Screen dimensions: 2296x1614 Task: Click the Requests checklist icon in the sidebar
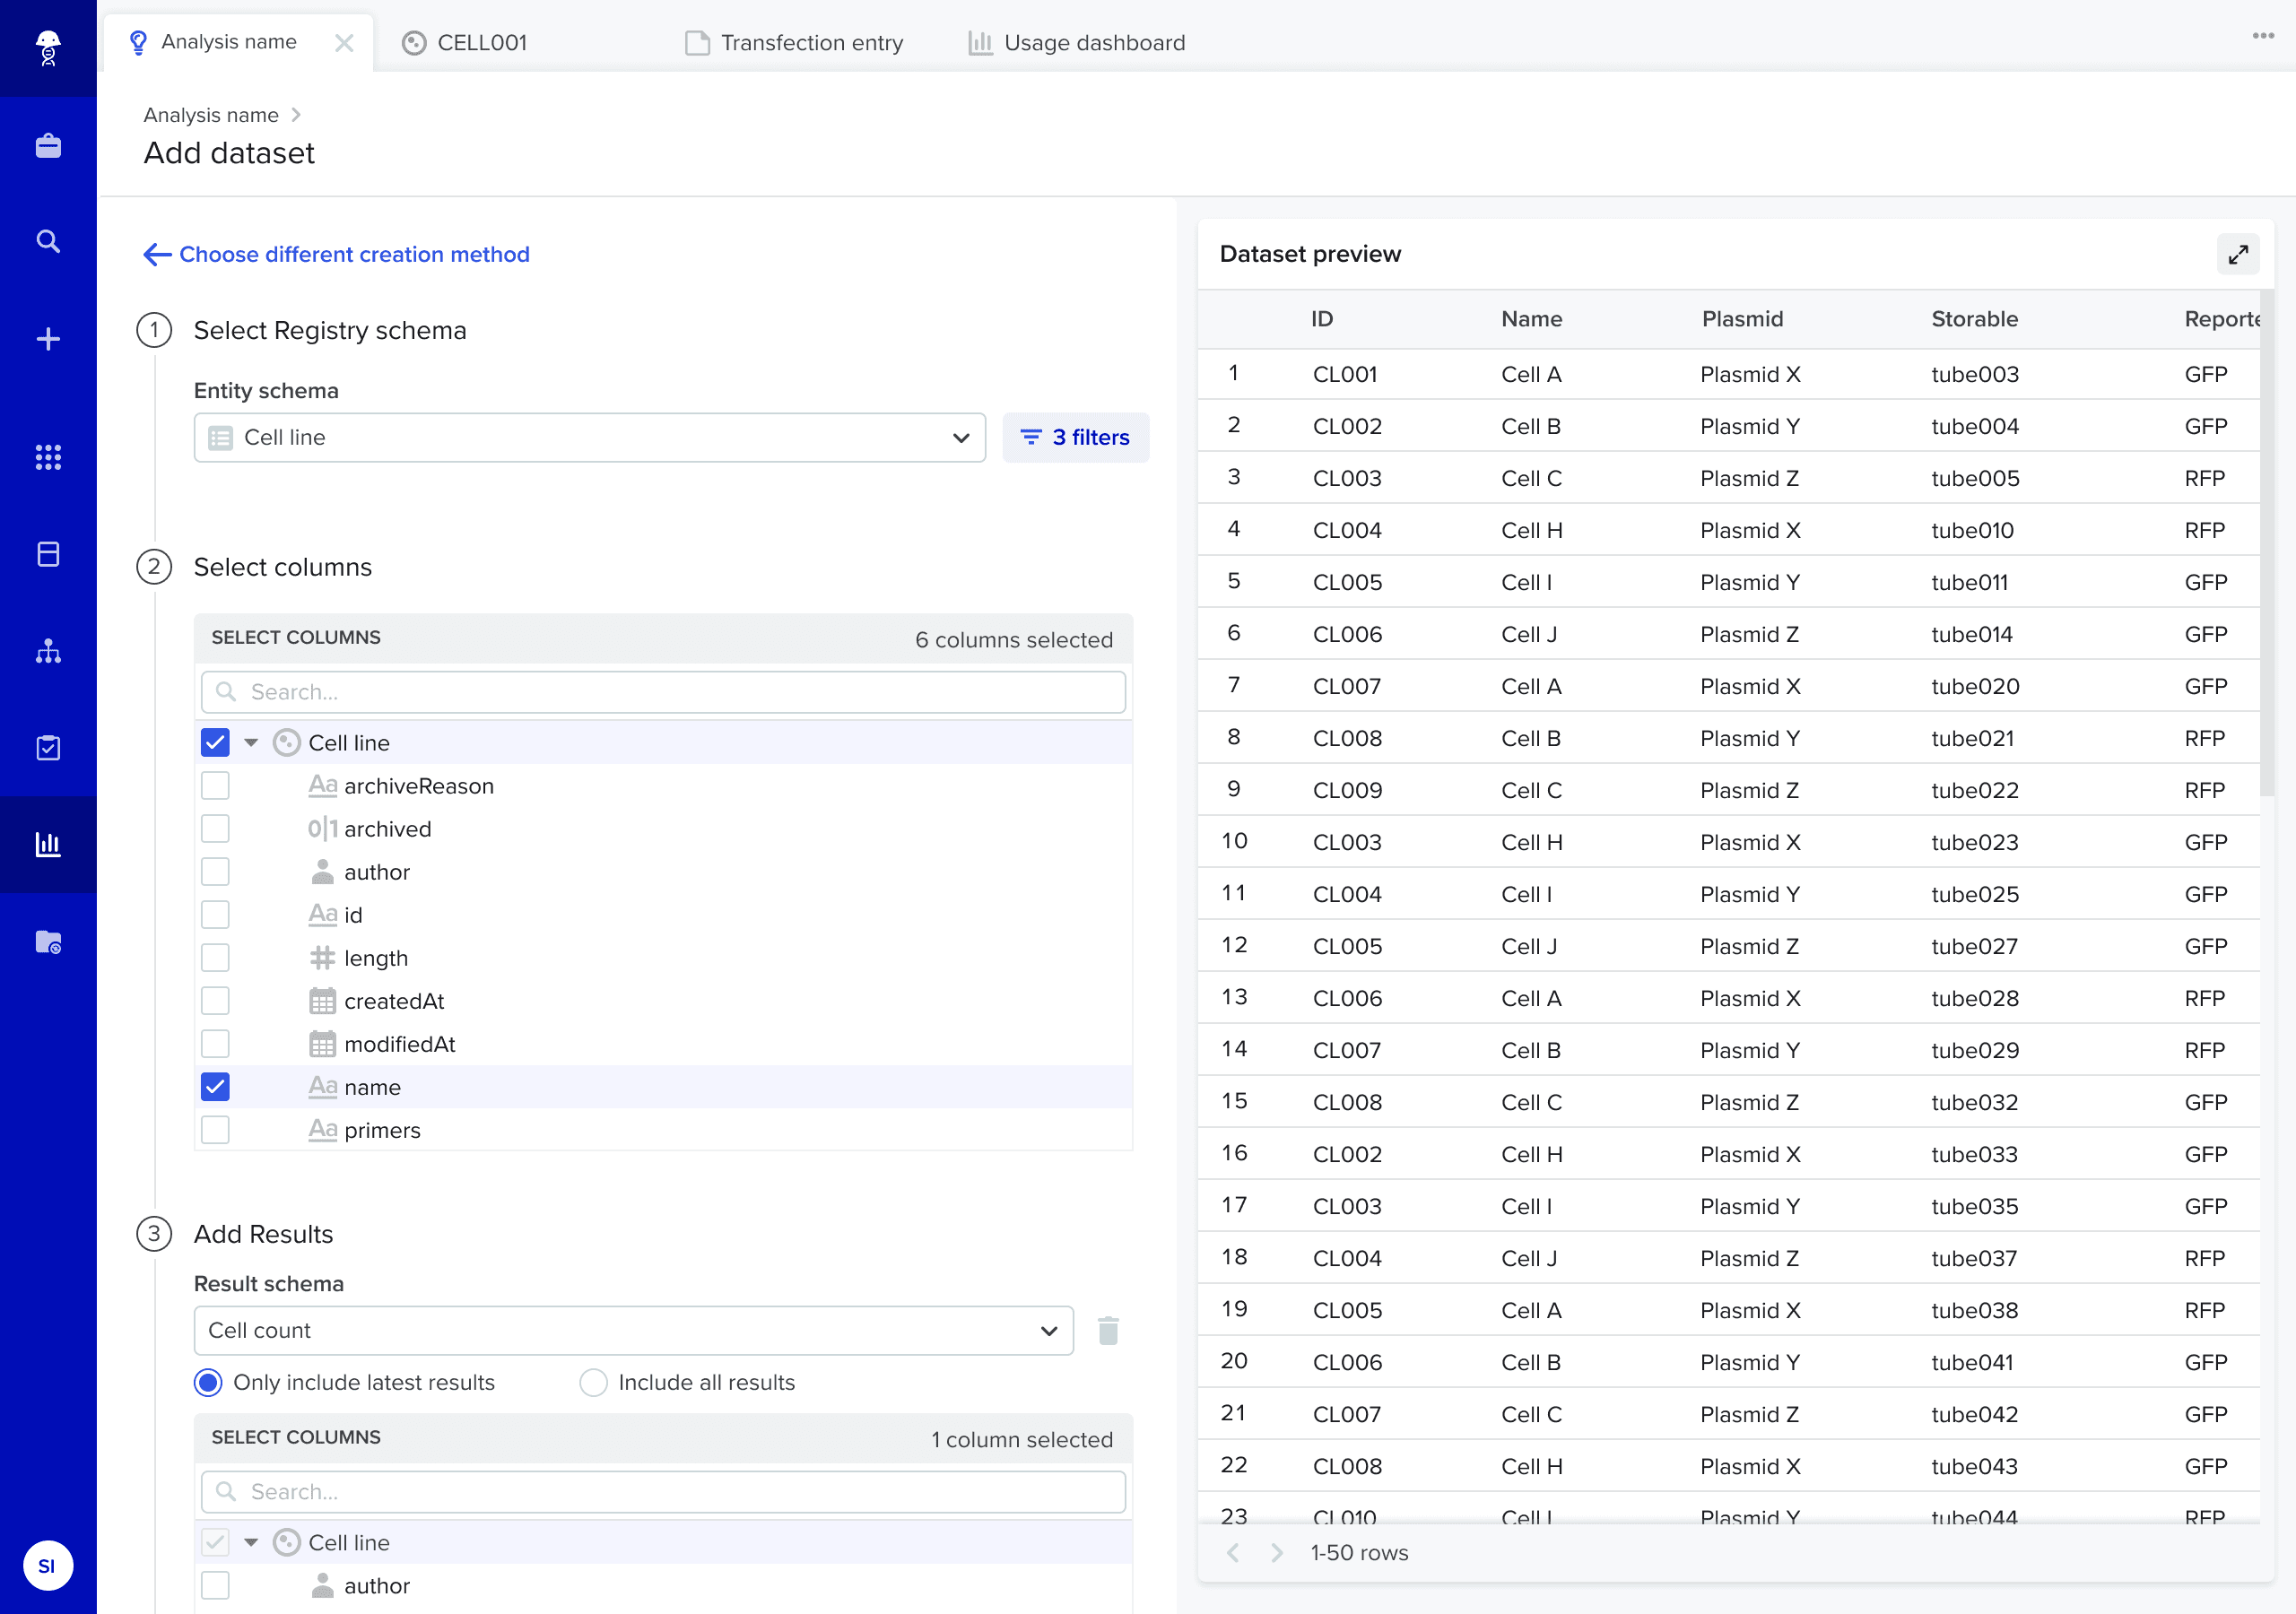48,748
